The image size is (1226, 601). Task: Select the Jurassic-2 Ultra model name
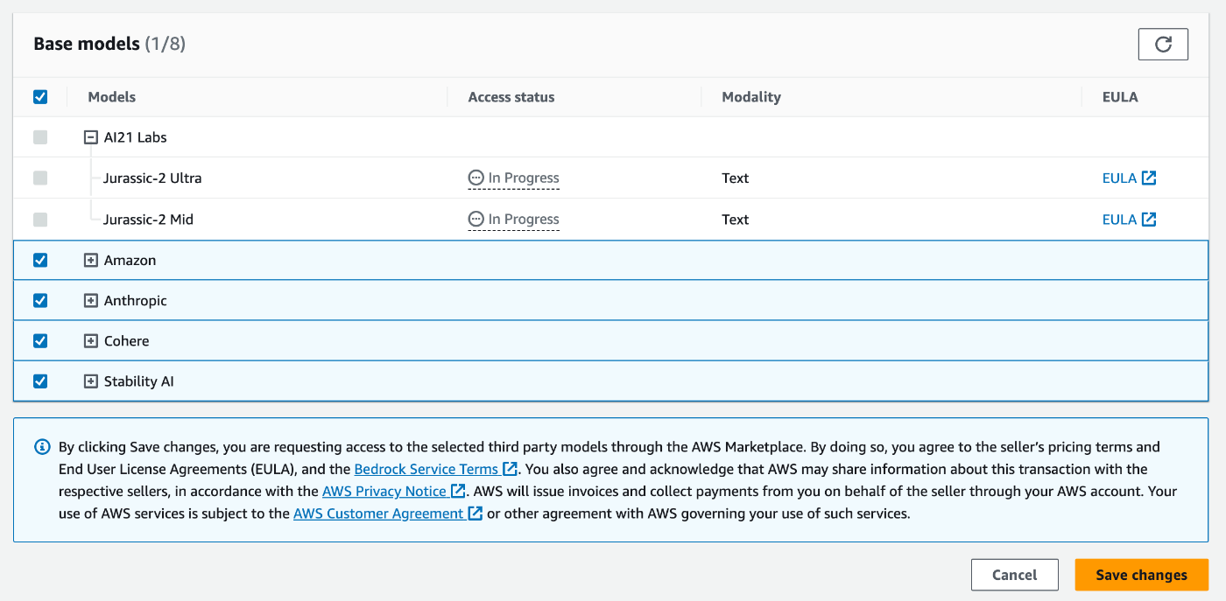point(152,178)
